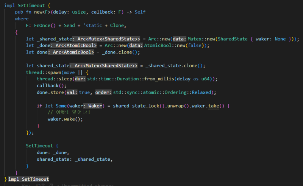This screenshot has height=186, width=303.
Task: Click 'done: _done,' field line
Action: [53, 152]
